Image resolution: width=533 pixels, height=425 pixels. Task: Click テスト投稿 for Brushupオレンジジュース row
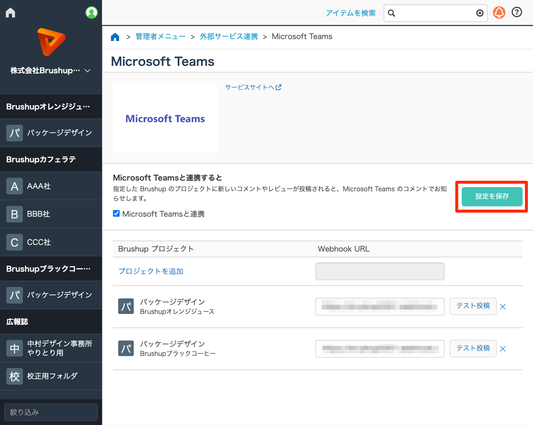[473, 306]
